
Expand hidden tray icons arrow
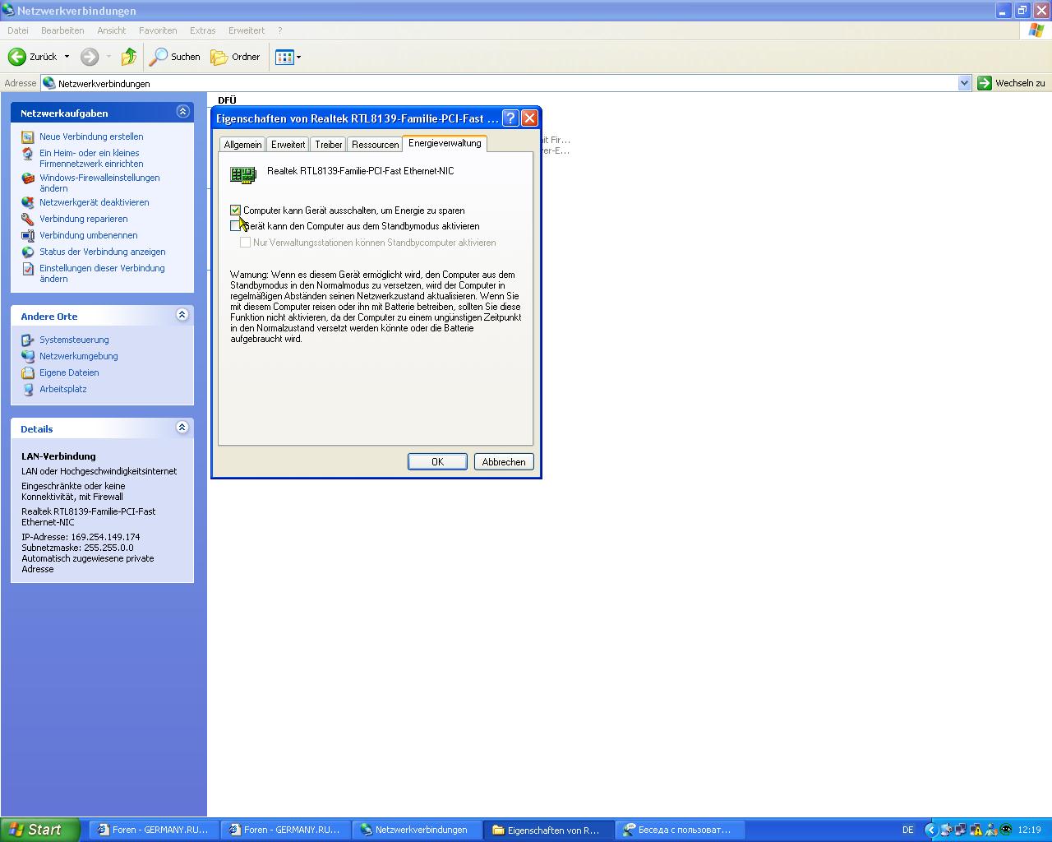(930, 830)
